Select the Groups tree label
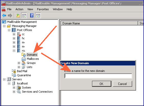144x106 pixels. pos(31,63)
